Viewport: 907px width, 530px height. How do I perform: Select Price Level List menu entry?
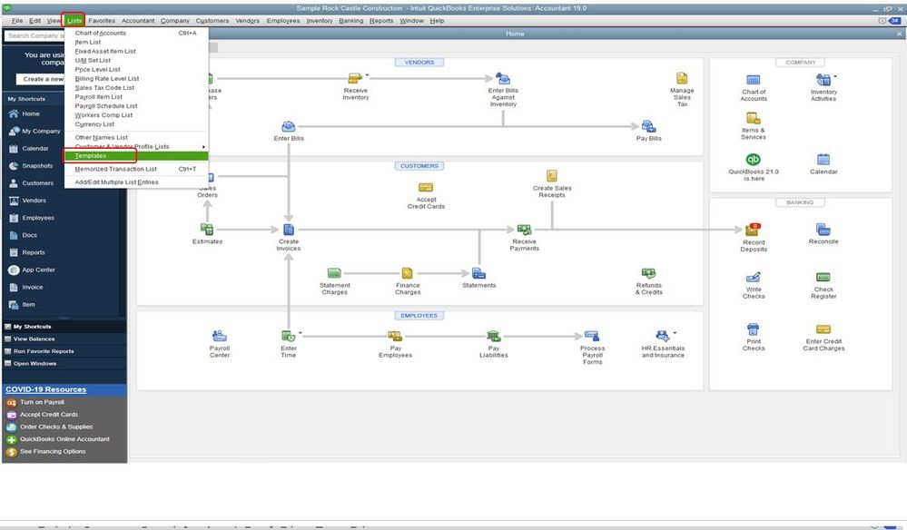click(x=136, y=69)
